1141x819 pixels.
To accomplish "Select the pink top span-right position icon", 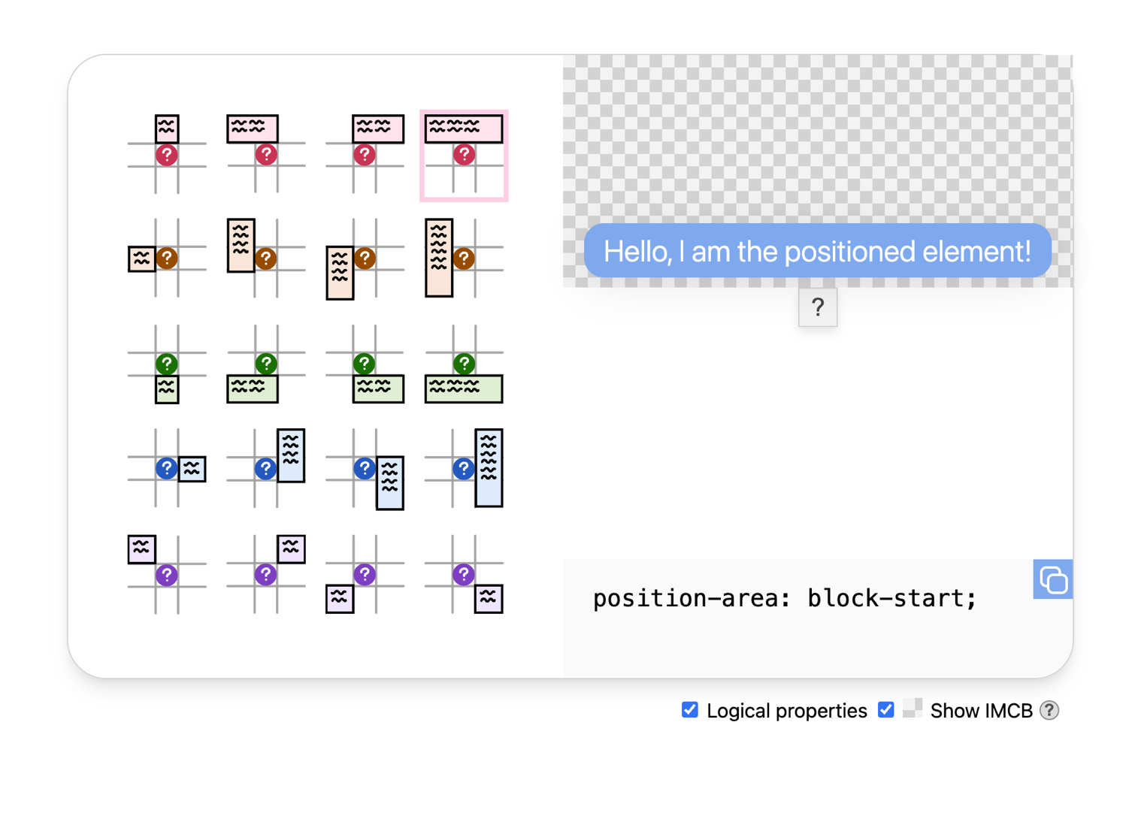I will tap(365, 153).
